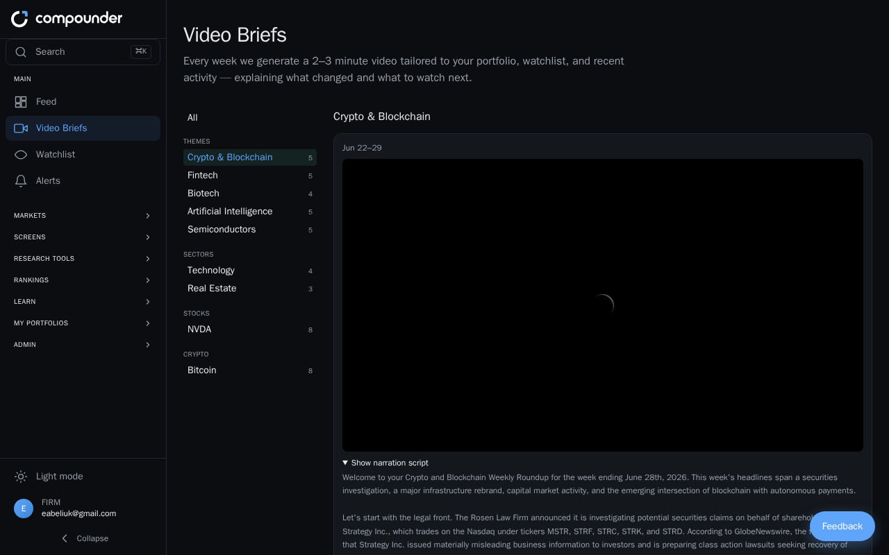Click the Feed grid icon

[21, 102]
